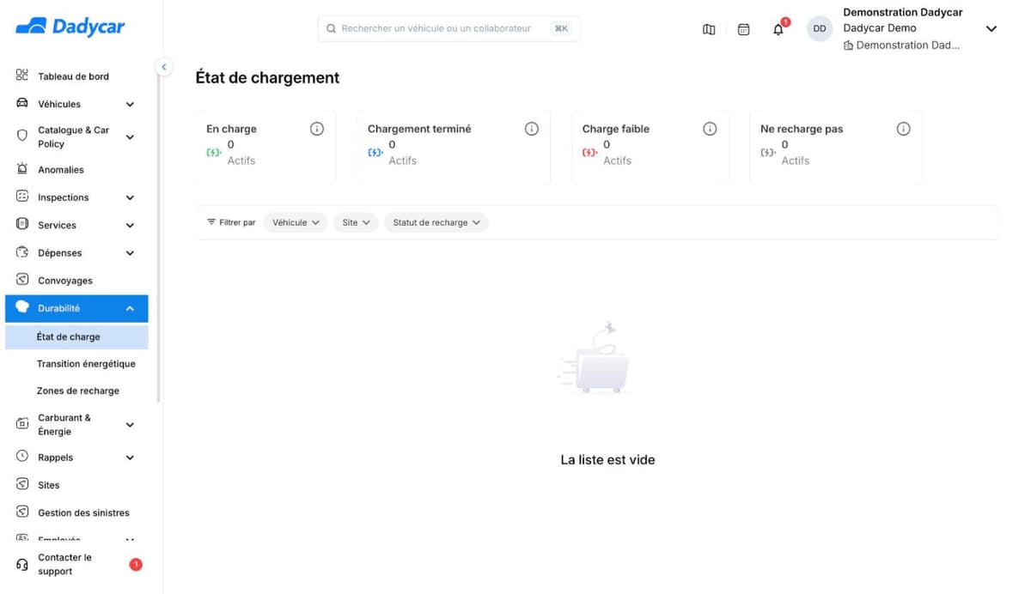
Task: Expand the Rappels submenu chevron
Action: 130,458
